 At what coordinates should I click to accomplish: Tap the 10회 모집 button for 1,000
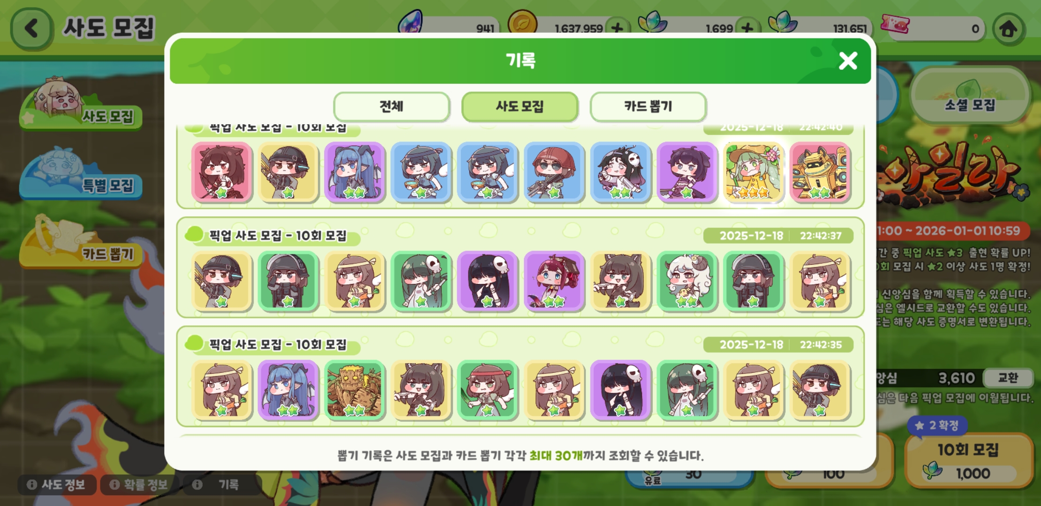point(969,460)
